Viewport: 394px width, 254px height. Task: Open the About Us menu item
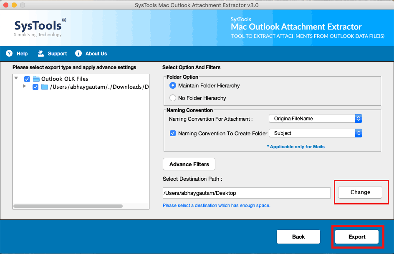96,53
